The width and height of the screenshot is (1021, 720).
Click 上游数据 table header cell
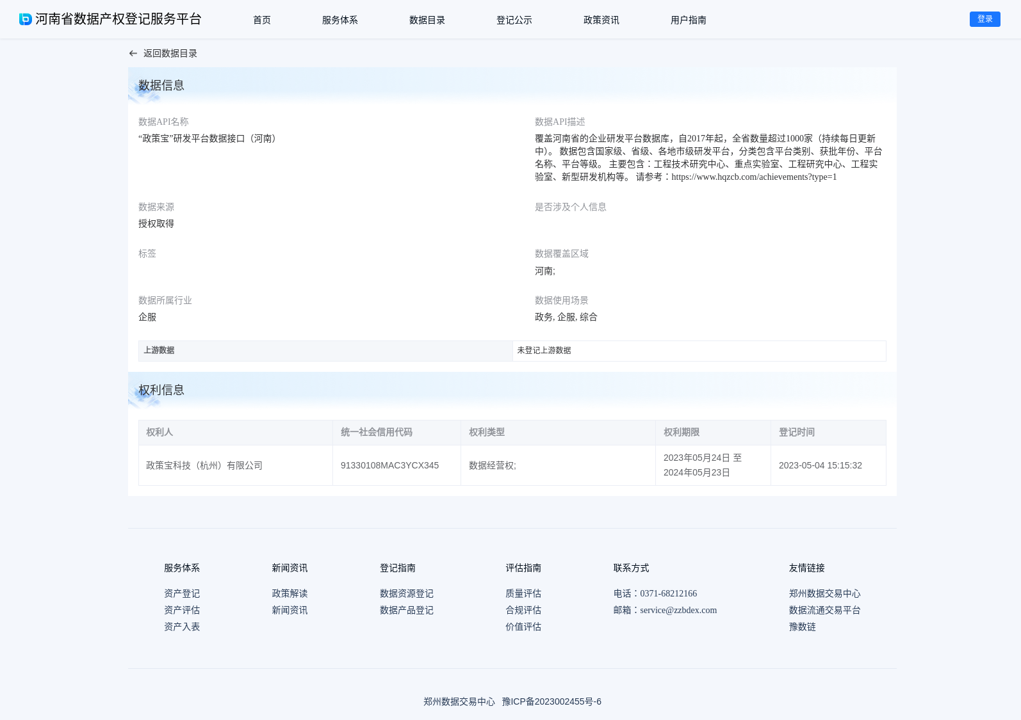point(325,351)
